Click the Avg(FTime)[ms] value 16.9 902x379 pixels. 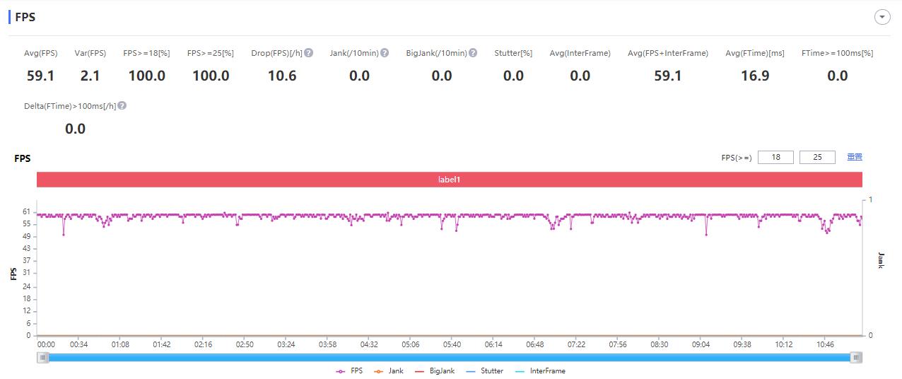click(754, 76)
